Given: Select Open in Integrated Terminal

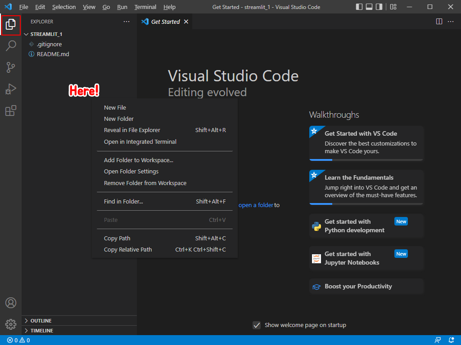Looking at the screenshot, I should click(x=165, y=142).
